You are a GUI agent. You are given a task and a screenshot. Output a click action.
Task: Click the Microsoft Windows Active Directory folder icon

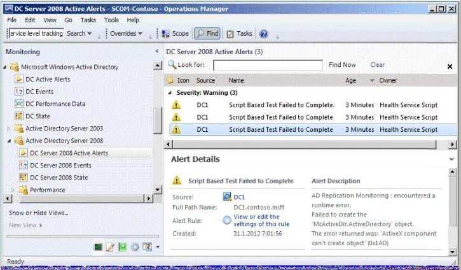point(15,67)
